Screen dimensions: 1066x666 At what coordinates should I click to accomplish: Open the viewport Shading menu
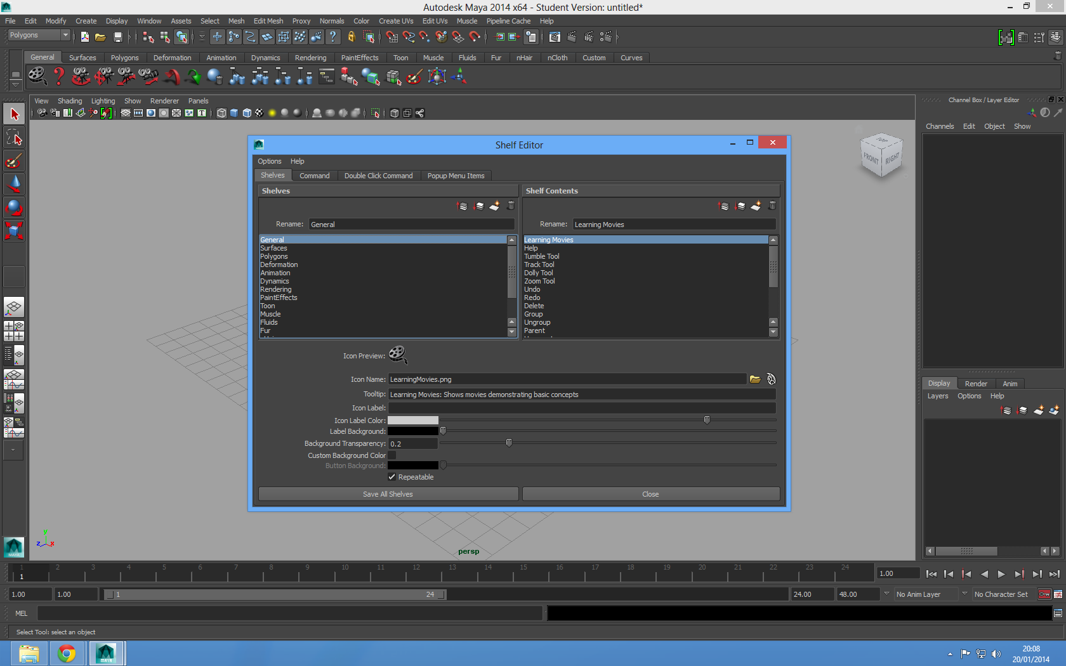click(x=70, y=101)
